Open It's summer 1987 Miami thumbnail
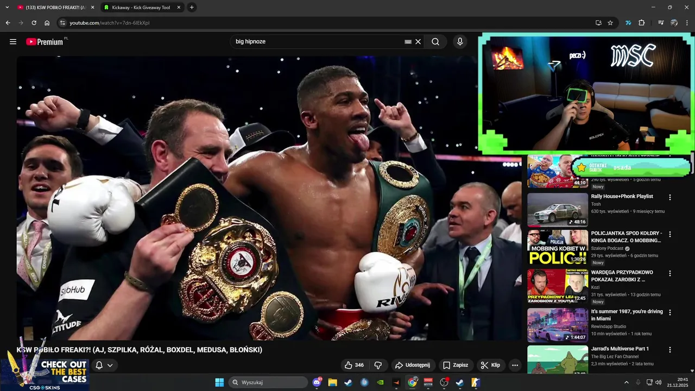 point(558,325)
